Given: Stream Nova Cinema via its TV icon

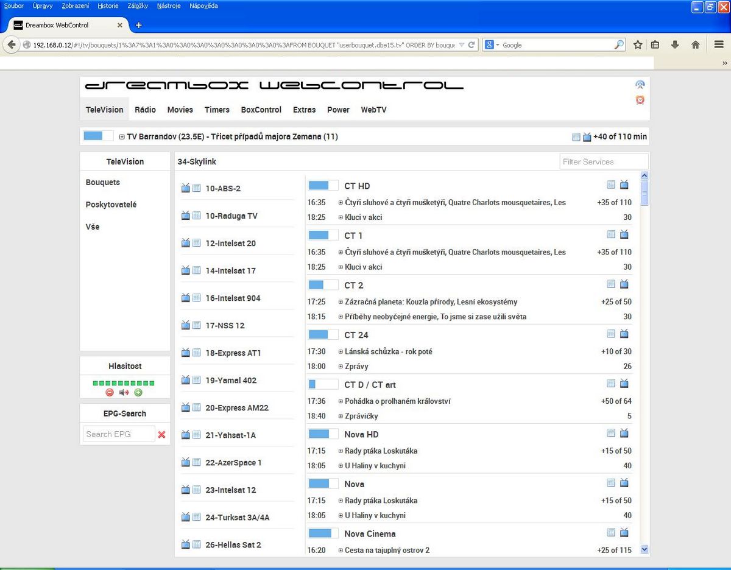Looking at the screenshot, I should pos(624,532).
